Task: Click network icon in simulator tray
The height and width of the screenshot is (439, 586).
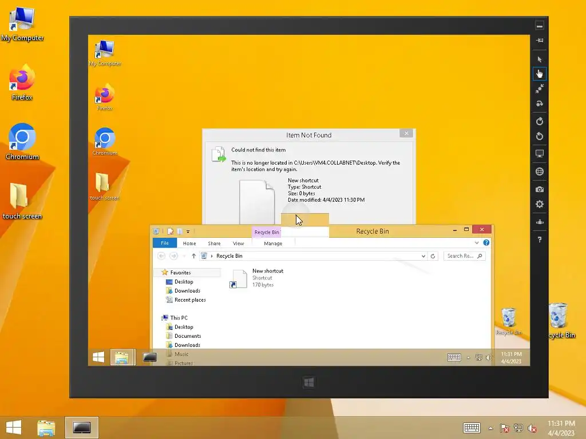Action: click(479, 358)
